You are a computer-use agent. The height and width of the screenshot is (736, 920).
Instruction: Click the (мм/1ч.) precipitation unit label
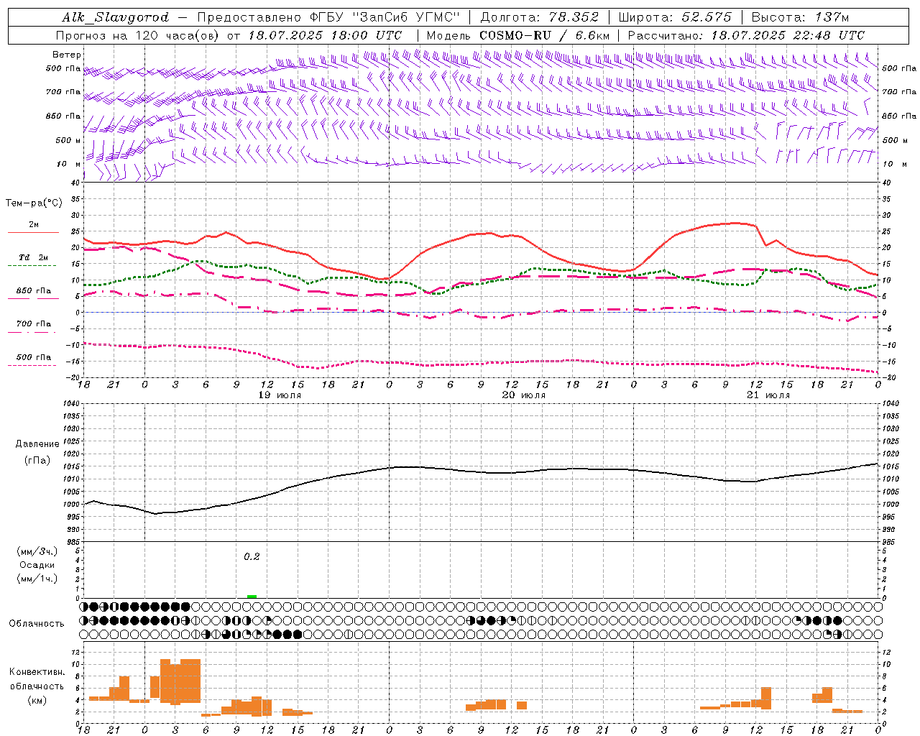pyautogui.click(x=37, y=579)
